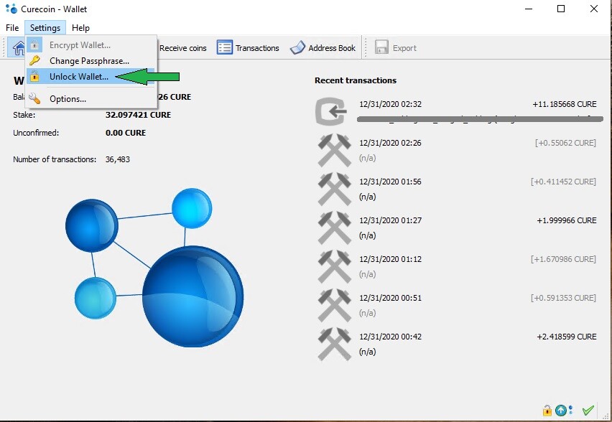This screenshot has height=422, width=612.
Task: Click the mining icon for 01:56 transaction
Action: pyautogui.click(x=335, y=189)
